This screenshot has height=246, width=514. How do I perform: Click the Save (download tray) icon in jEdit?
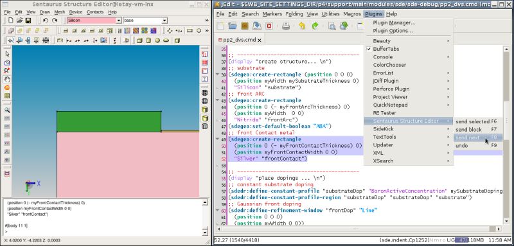click(256, 26)
